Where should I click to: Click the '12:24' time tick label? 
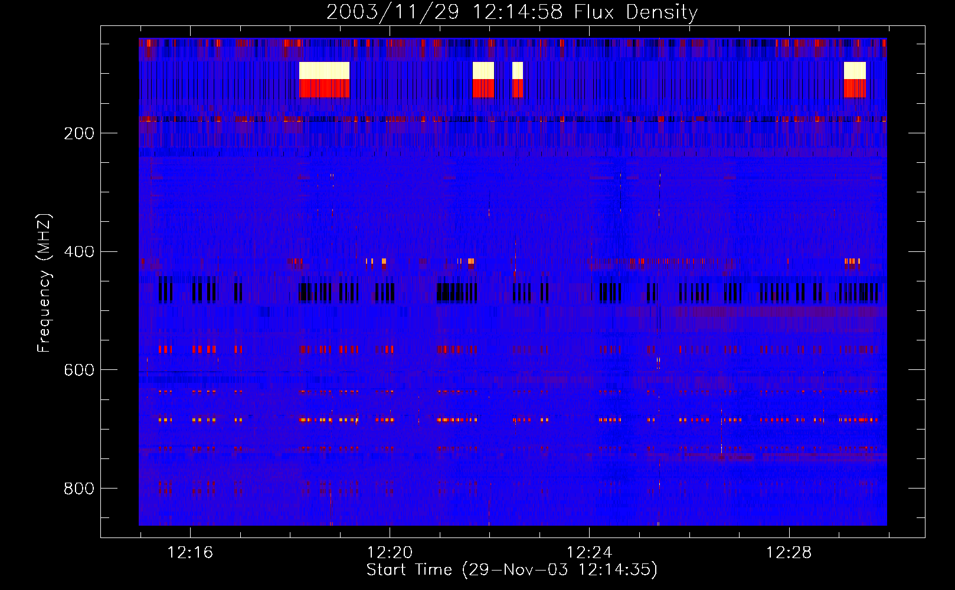click(589, 553)
